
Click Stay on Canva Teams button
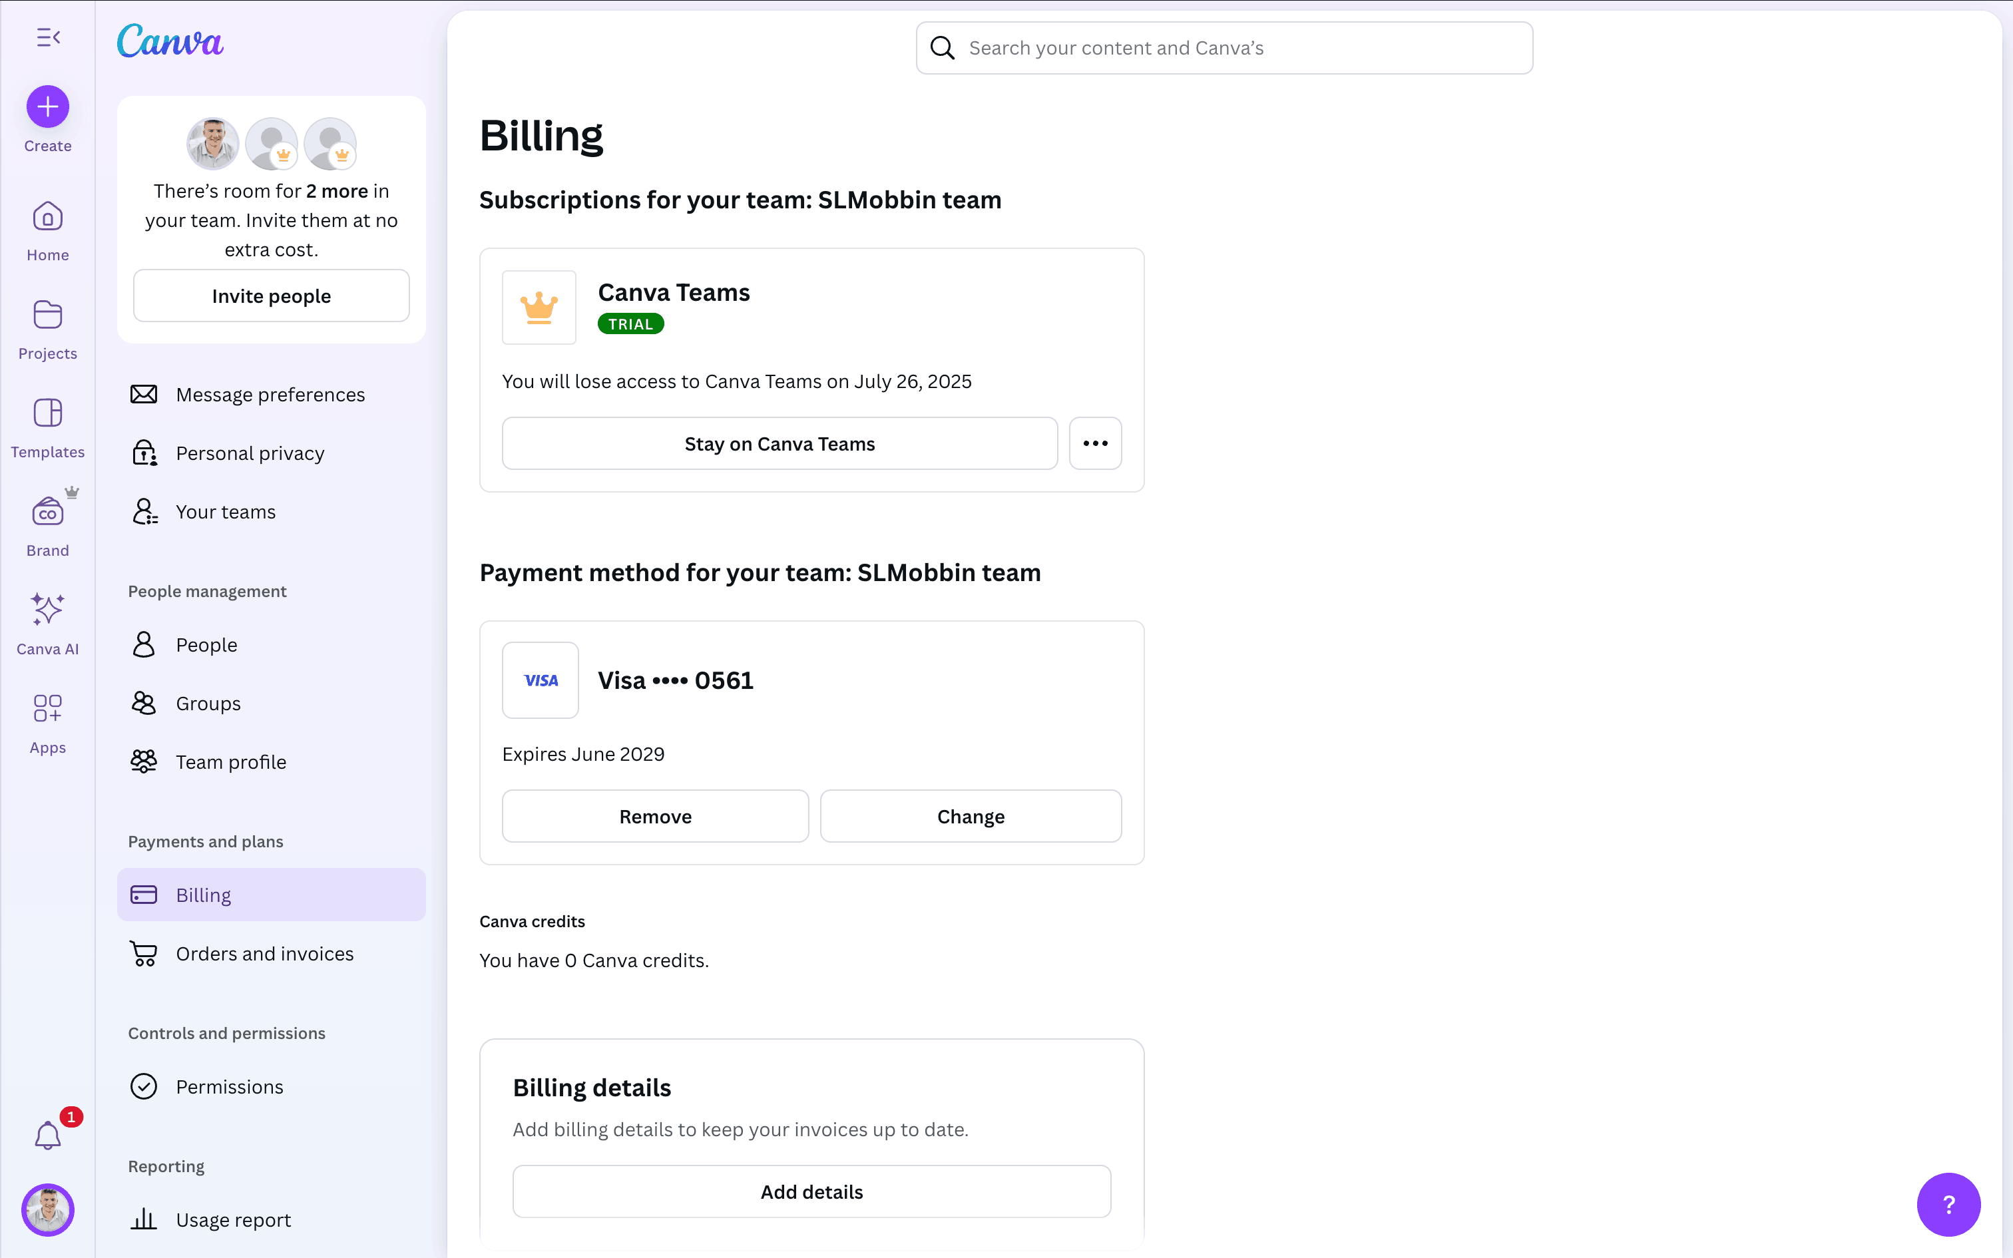point(780,443)
